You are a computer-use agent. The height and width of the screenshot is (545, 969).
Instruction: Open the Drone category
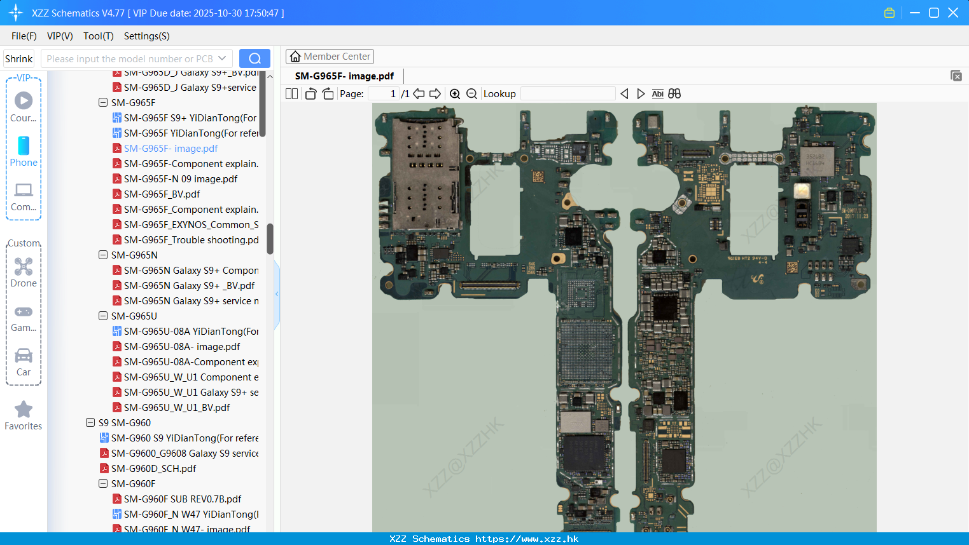tap(24, 272)
